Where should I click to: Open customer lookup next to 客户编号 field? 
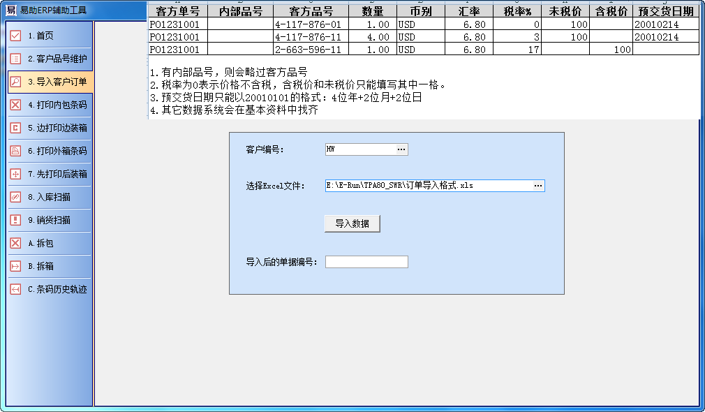click(x=401, y=149)
